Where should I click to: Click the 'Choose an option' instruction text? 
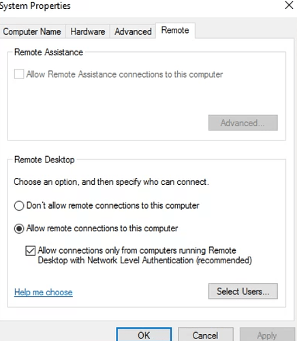[x=111, y=182]
